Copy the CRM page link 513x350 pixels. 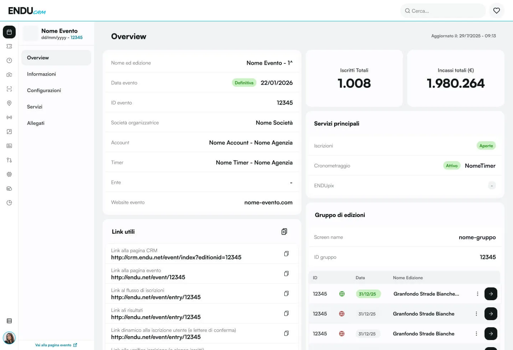(x=286, y=254)
